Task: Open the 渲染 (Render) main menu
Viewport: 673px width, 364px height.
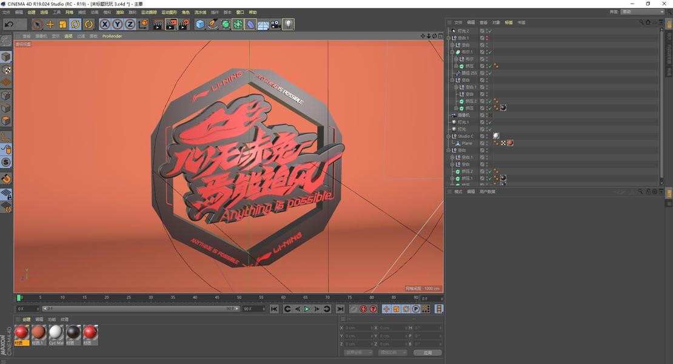Action: pos(120,13)
